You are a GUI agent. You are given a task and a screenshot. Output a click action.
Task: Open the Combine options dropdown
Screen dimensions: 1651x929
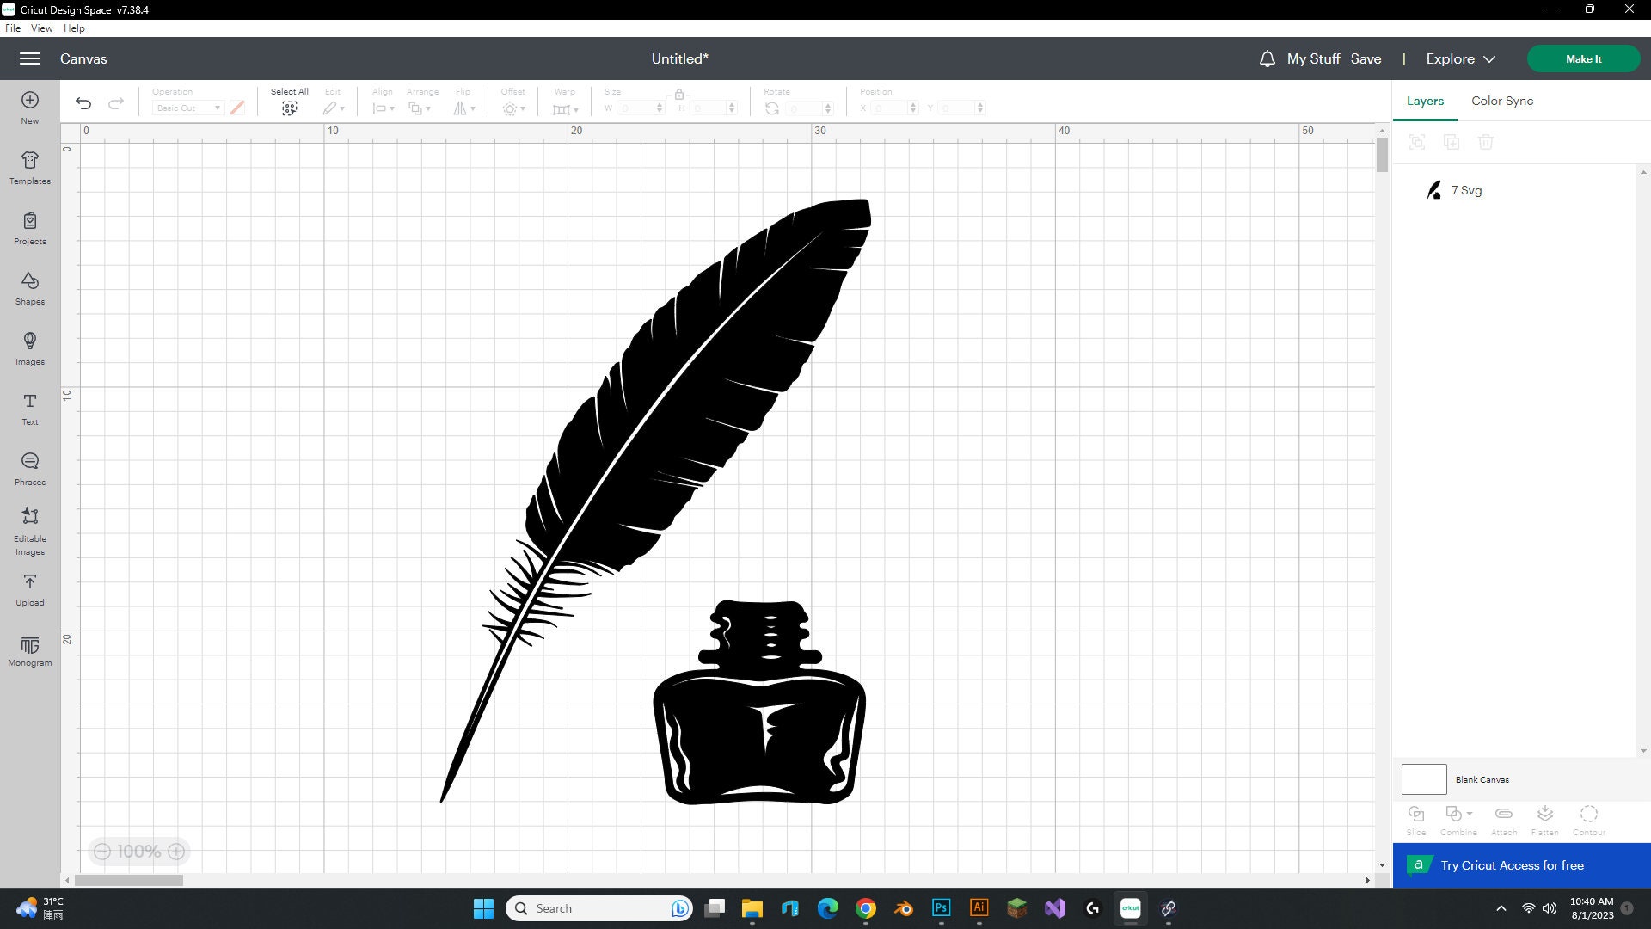click(x=1468, y=814)
